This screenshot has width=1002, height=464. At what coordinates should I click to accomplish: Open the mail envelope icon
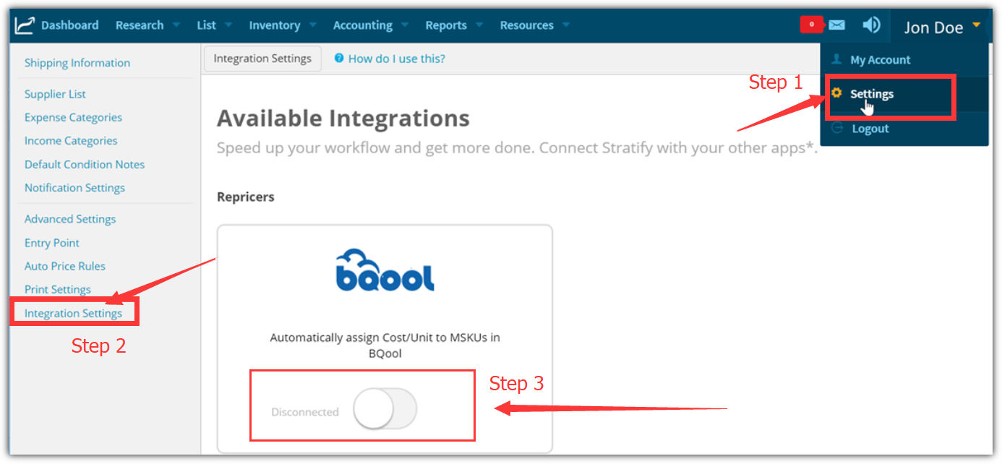(836, 25)
